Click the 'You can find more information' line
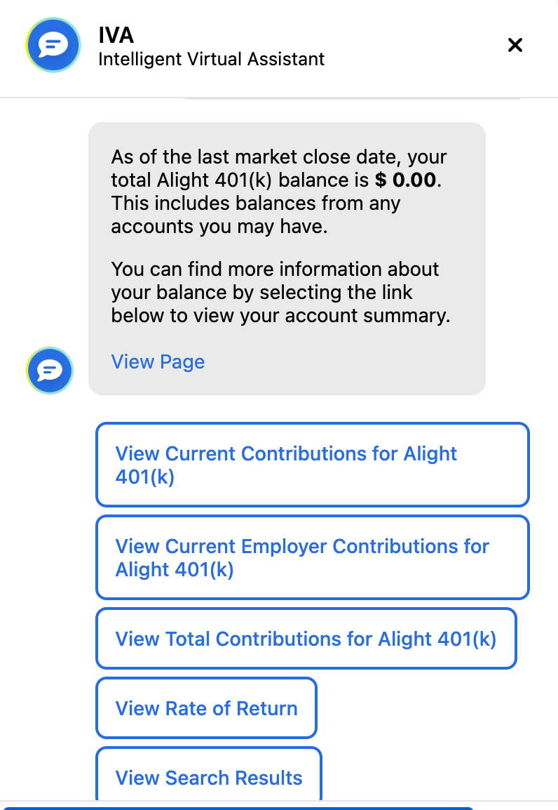The image size is (558, 810). click(x=275, y=269)
